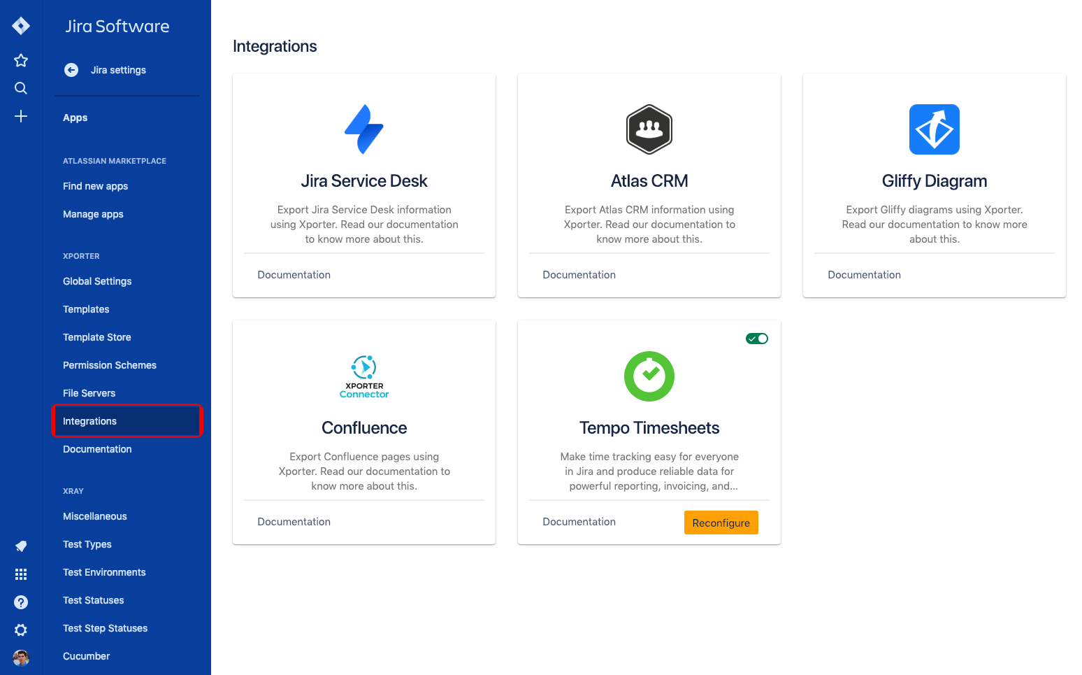Open Template Store menu item
Screen dimensions: 1082x675
pyautogui.click(x=97, y=337)
